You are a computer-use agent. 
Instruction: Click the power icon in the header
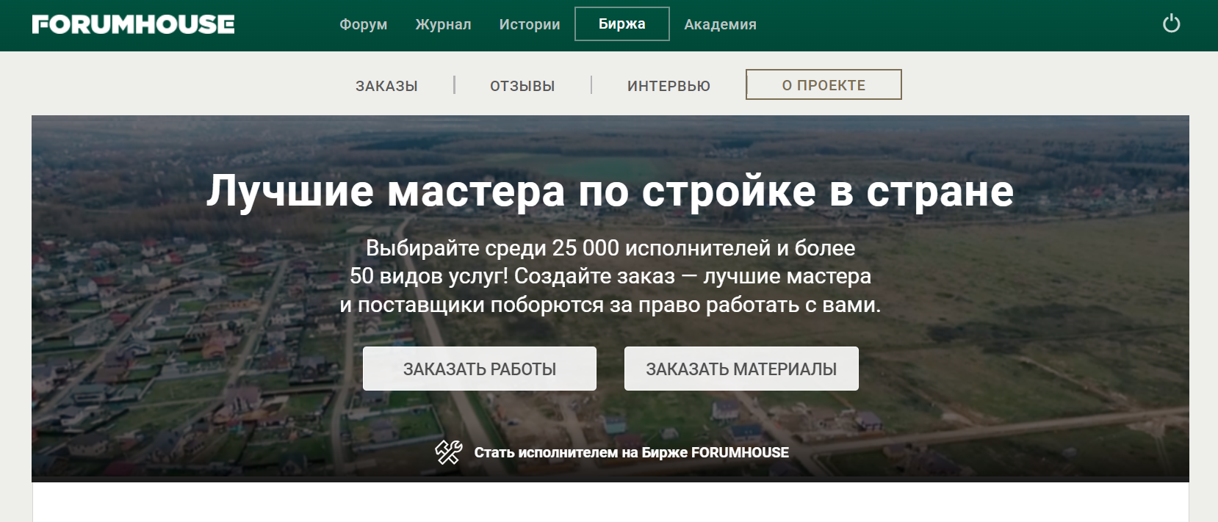(1171, 23)
